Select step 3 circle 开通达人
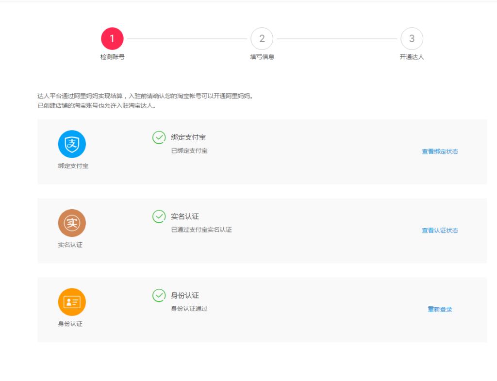Screen dimensions: 497x381 pos(412,39)
